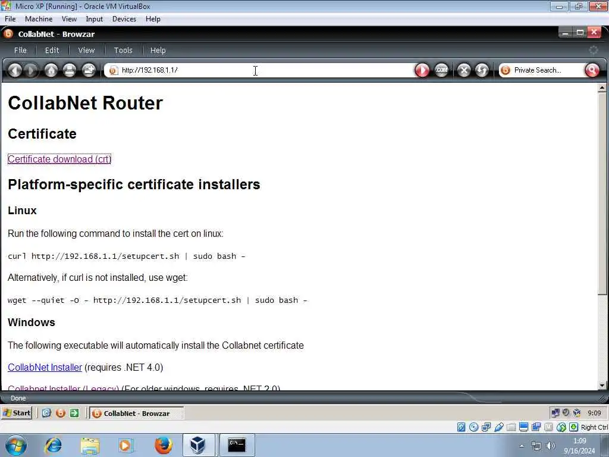Open Browzar File menu
The image size is (609, 457).
(20, 50)
